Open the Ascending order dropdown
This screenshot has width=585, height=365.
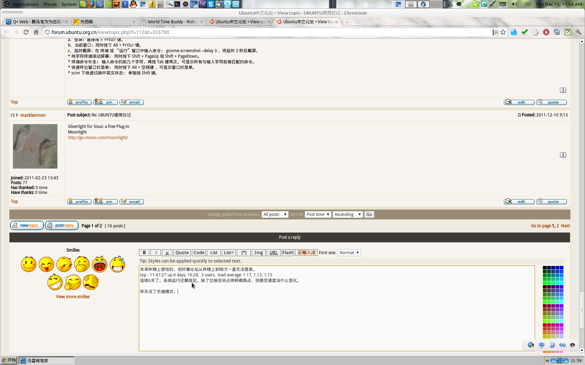[x=348, y=214]
